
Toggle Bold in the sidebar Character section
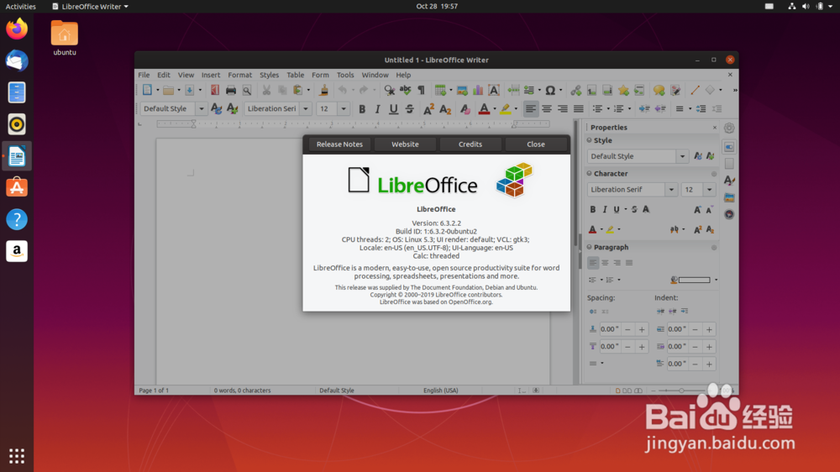point(592,209)
